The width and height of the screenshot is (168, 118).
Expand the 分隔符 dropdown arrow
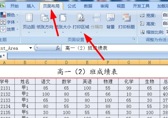click(97, 32)
